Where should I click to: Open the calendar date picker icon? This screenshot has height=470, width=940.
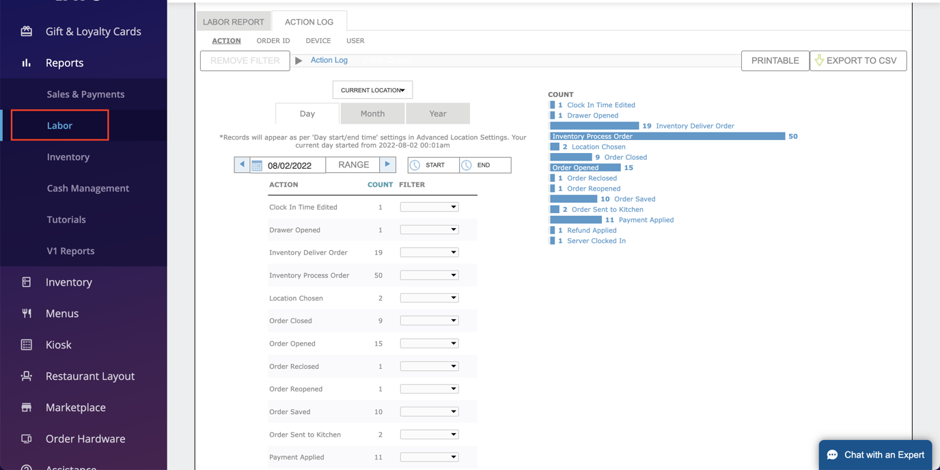point(257,165)
